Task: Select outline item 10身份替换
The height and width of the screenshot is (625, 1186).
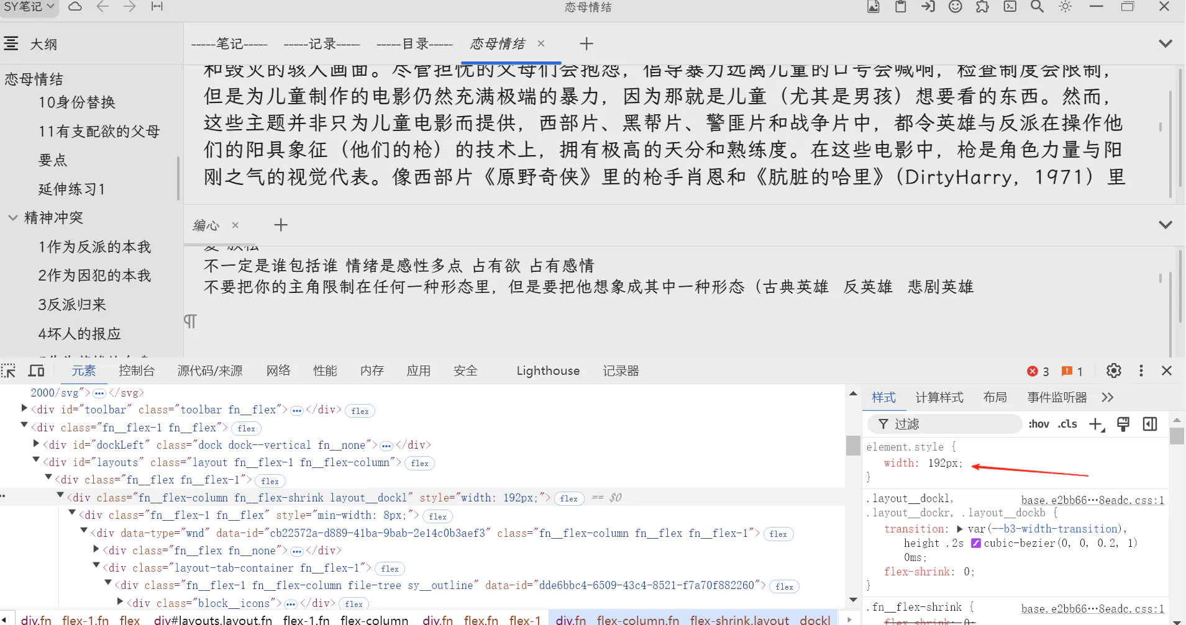Action: coord(77,102)
